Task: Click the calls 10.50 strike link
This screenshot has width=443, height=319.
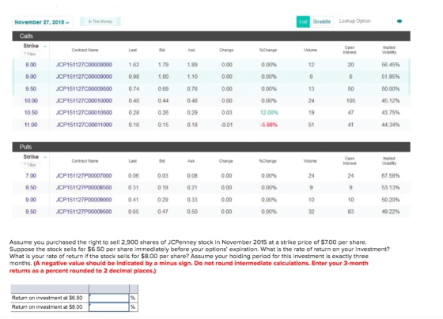Action: click(x=31, y=113)
